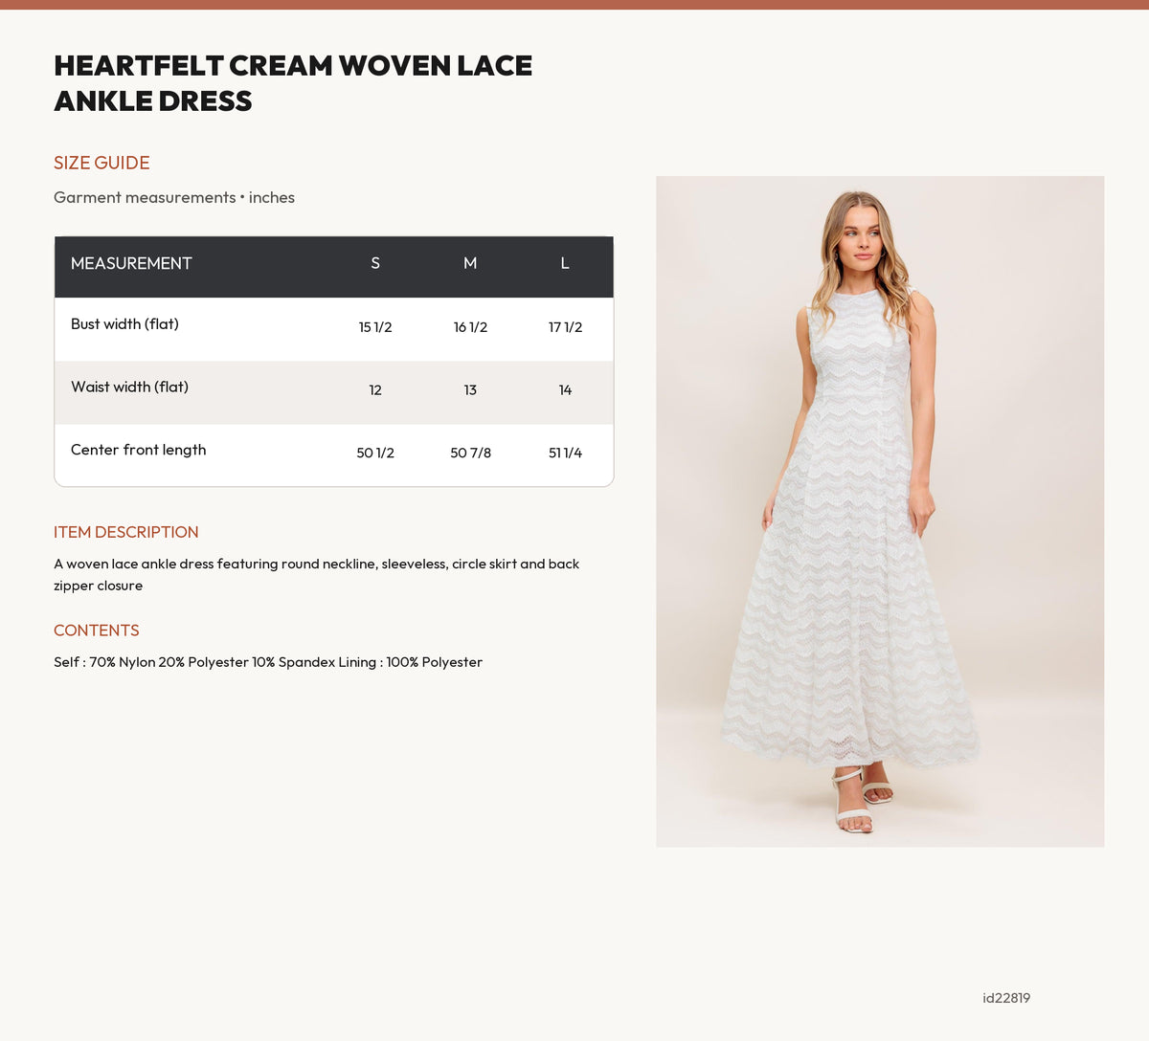Click bust width value 16 1/2
This screenshot has width=1149, height=1041.
point(470,327)
